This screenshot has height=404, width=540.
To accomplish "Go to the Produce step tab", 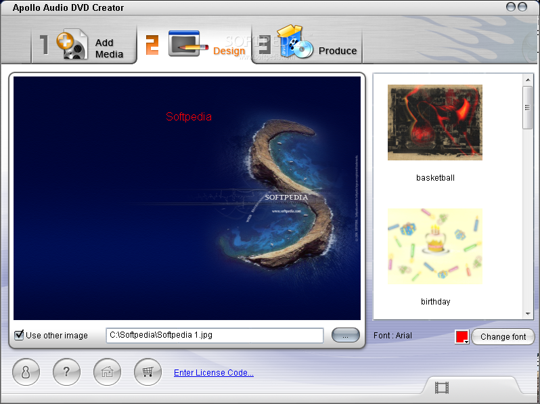I will click(x=308, y=46).
